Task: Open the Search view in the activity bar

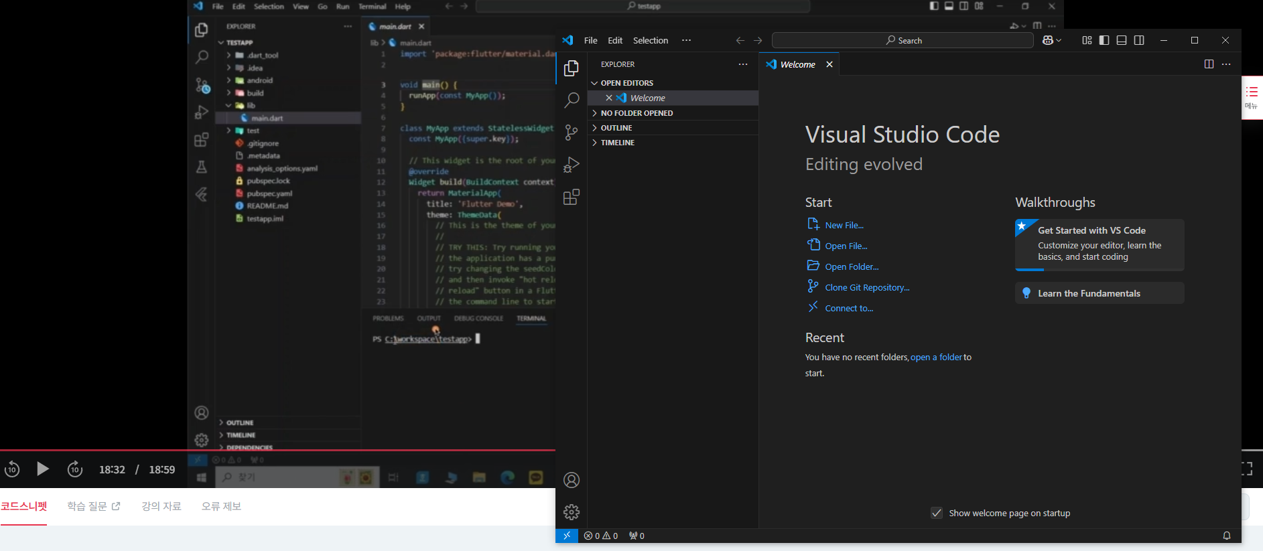Action: 572,100
